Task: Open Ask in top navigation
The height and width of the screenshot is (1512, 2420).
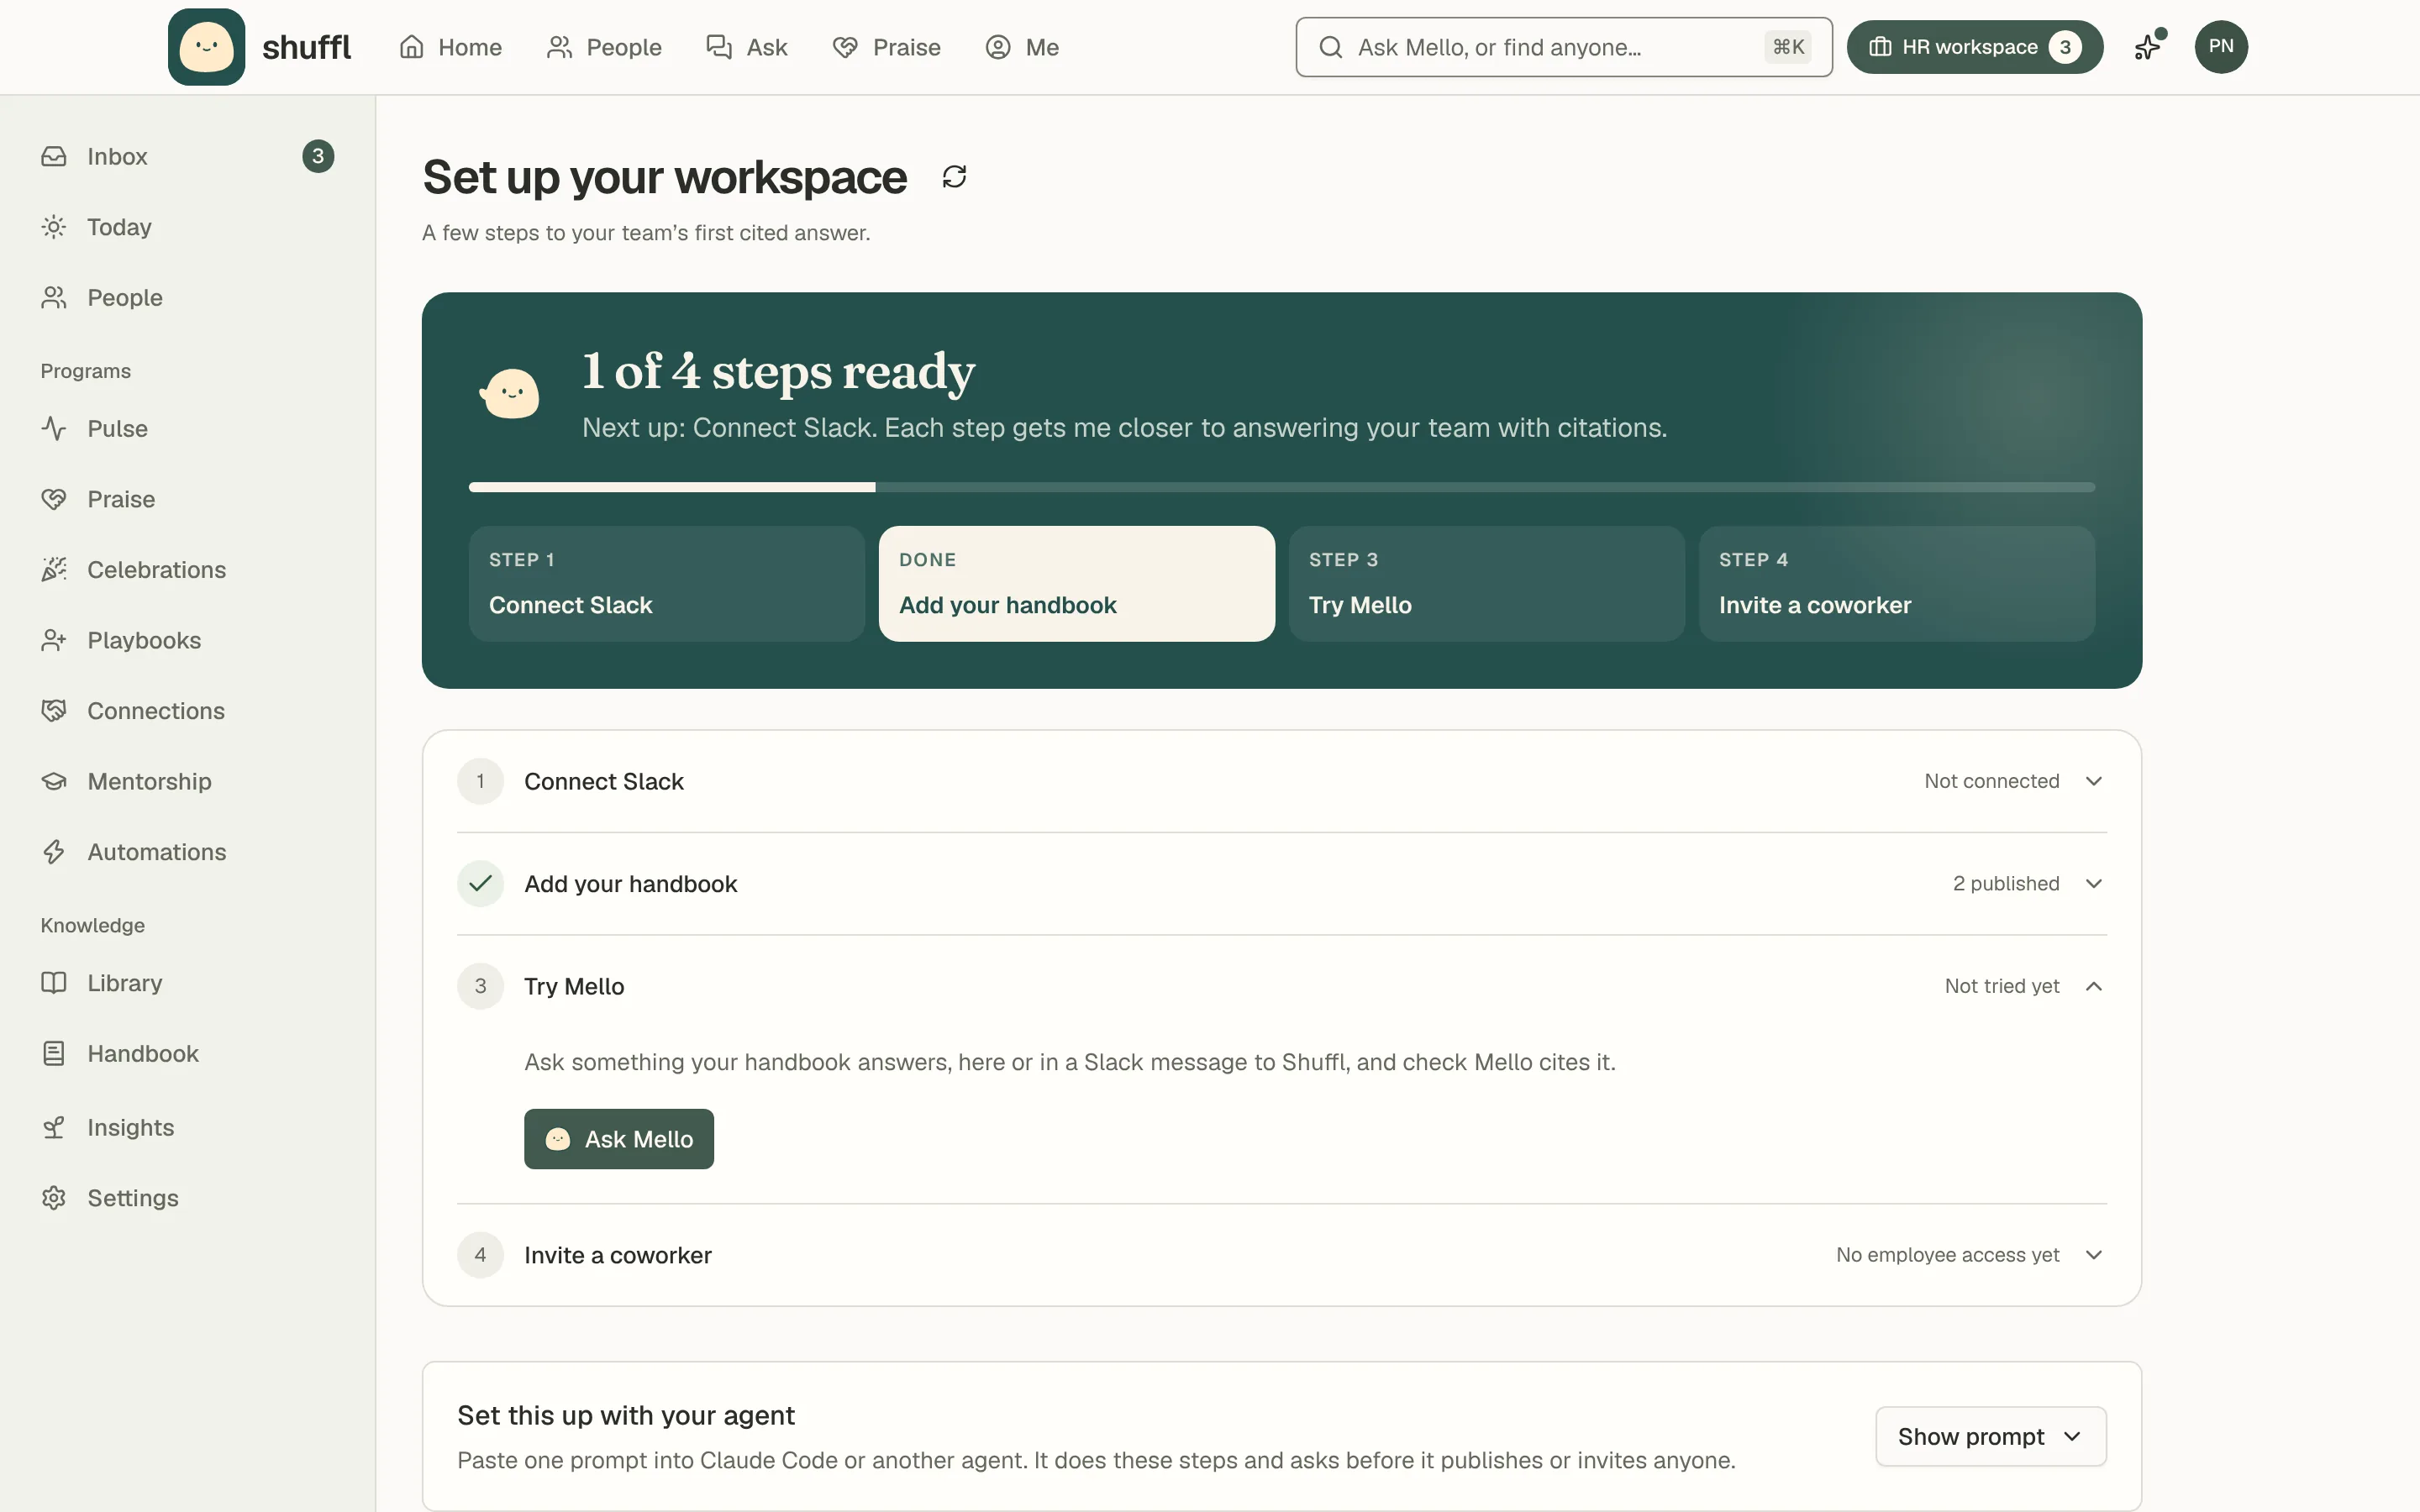Action: point(747,47)
